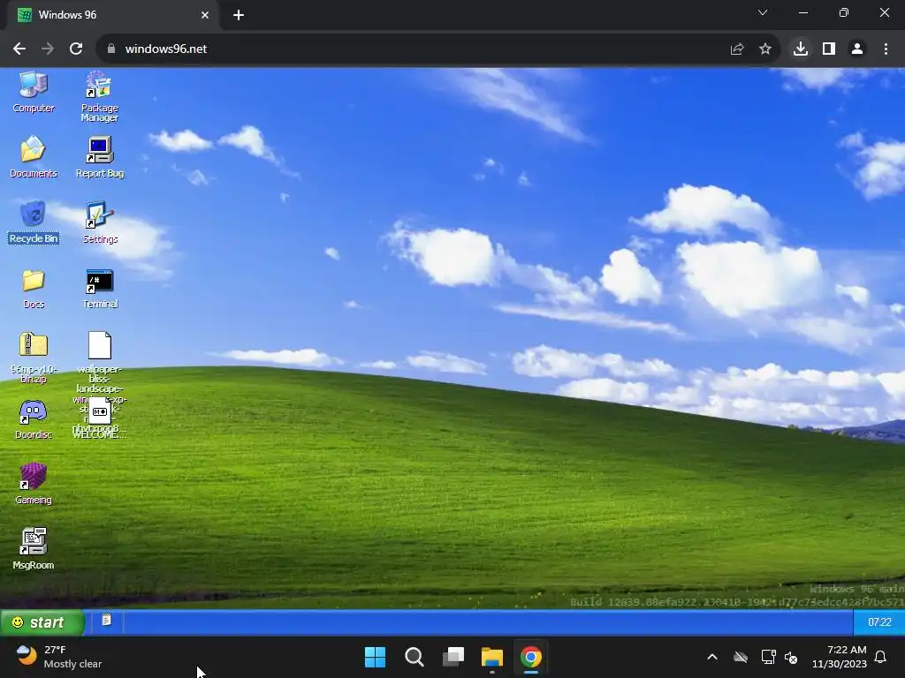Select the WELCOME markdown file icon
Image resolution: width=905 pixels, height=678 pixels.
click(99, 411)
